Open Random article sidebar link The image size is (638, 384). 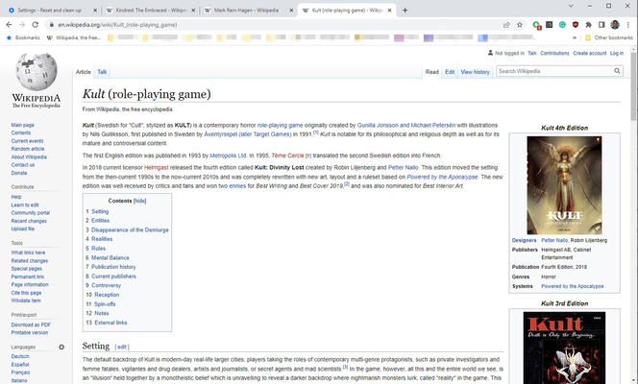pyautogui.click(x=28, y=149)
